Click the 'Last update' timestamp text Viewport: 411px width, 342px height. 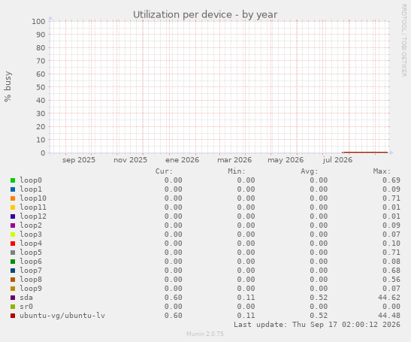pyautogui.click(x=317, y=325)
